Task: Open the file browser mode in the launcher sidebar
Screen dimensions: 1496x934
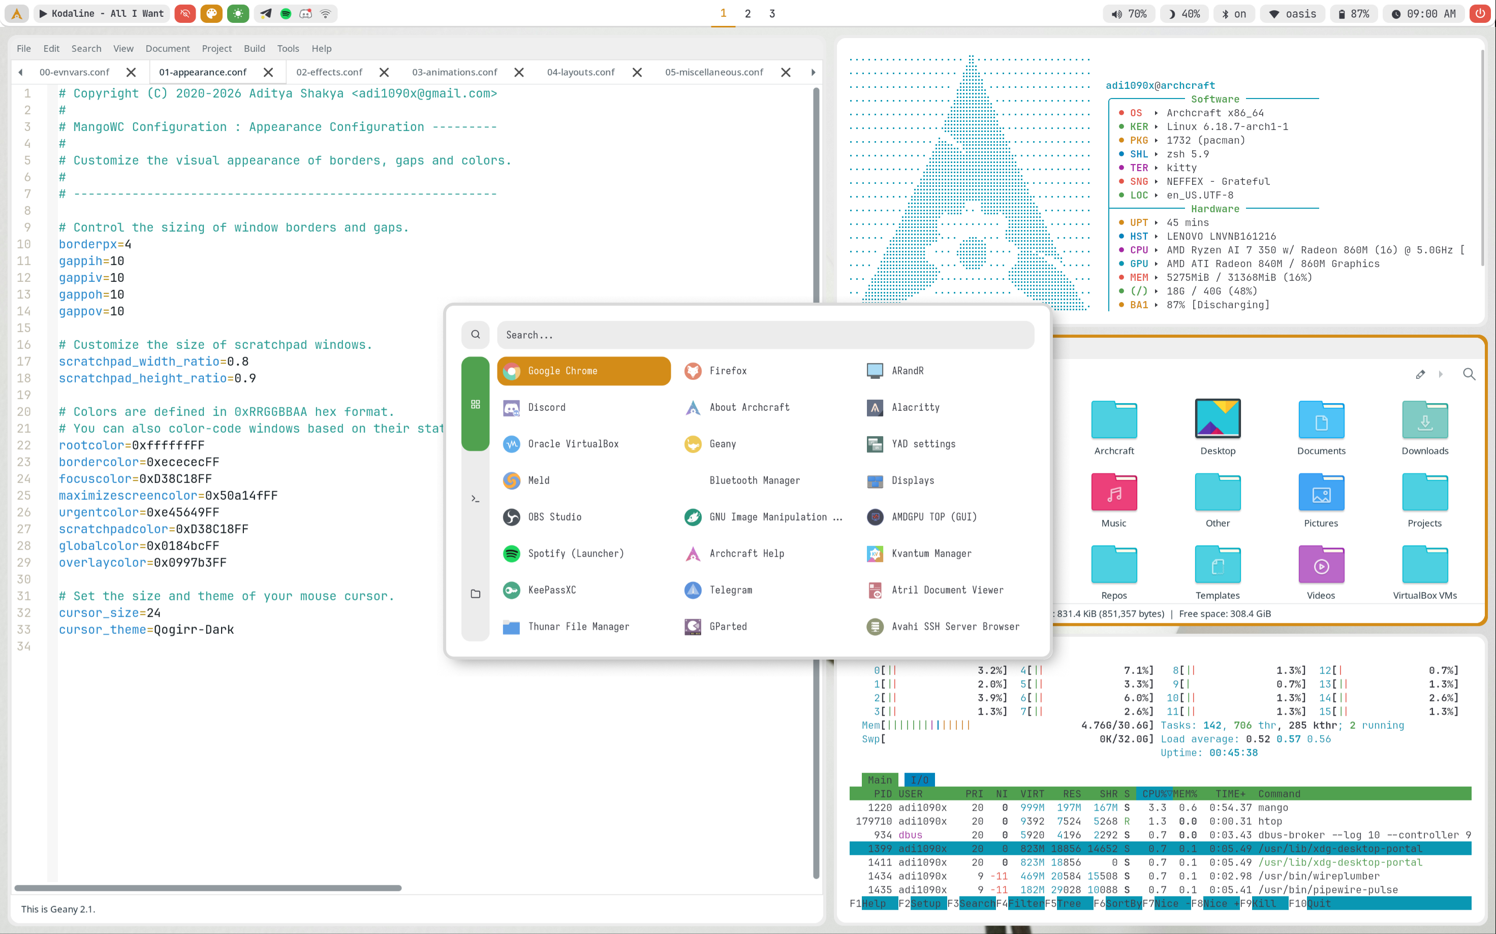Action: coord(475,594)
